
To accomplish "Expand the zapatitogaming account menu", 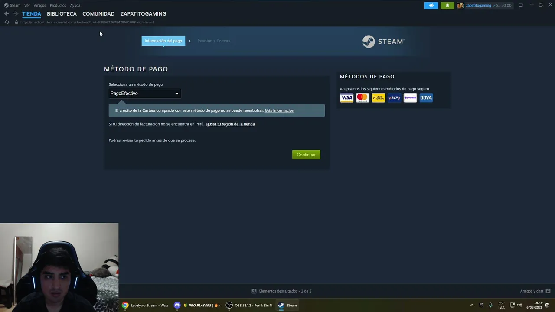I will (480, 6).
